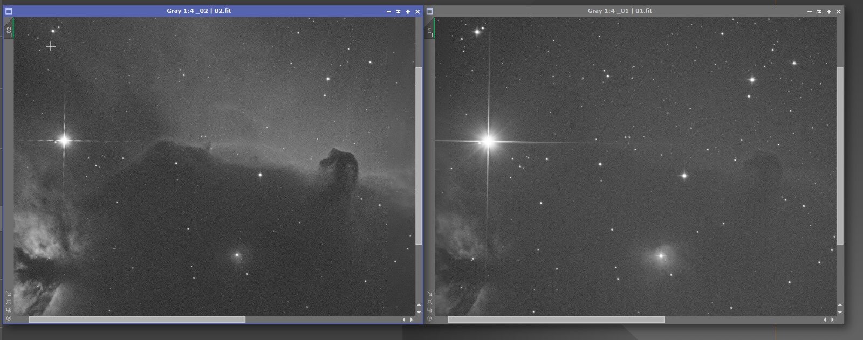
Task: Click square frame icon in 02.fit window
Action: point(9,302)
